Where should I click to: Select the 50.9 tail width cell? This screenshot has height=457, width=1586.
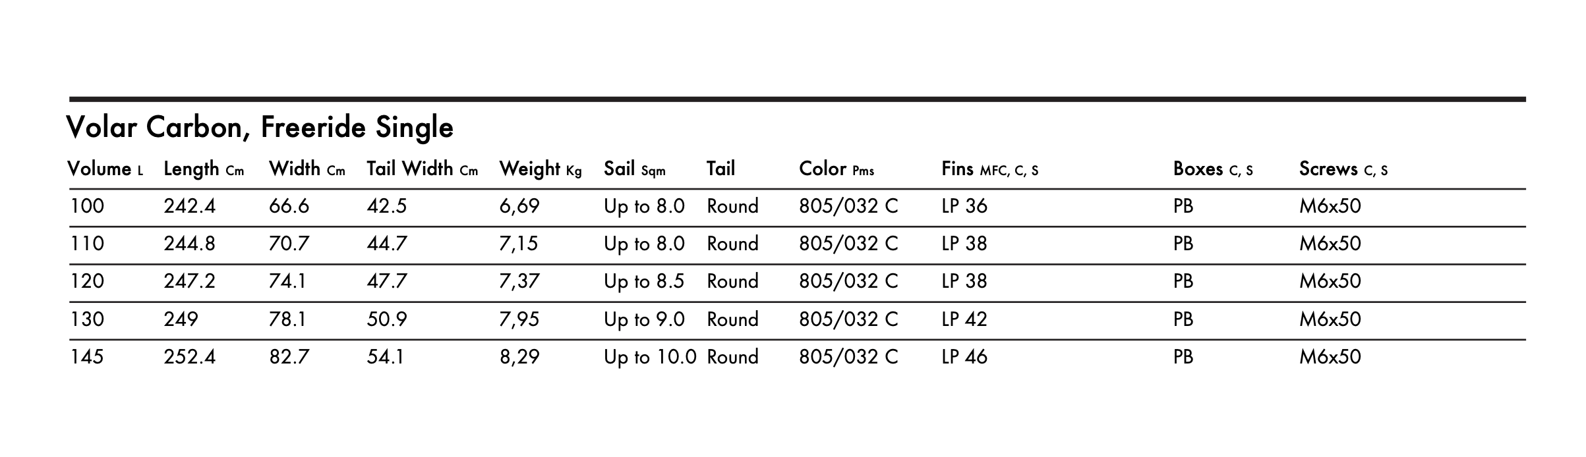(x=387, y=319)
